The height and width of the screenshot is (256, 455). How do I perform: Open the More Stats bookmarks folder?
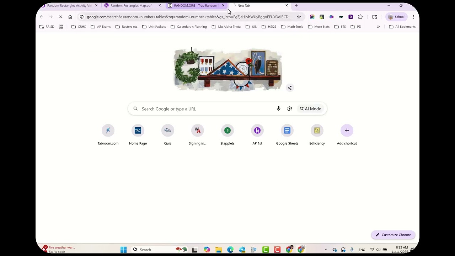click(x=319, y=27)
